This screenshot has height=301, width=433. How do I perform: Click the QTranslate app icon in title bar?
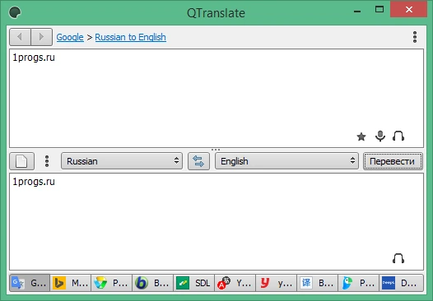(15, 12)
